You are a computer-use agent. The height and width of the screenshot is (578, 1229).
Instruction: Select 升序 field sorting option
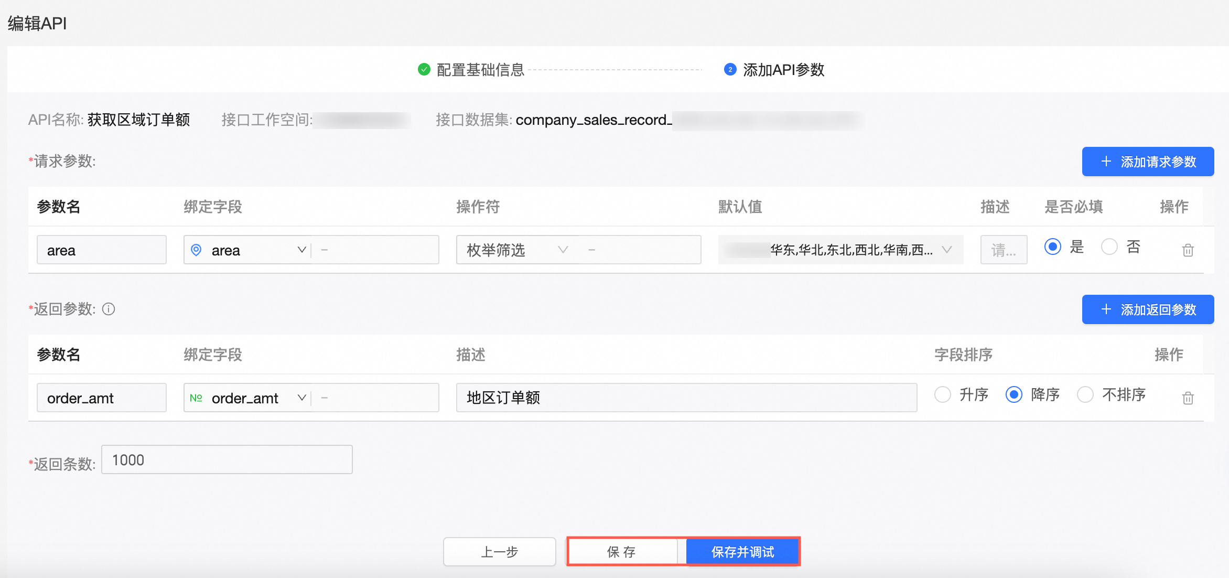click(x=943, y=394)
